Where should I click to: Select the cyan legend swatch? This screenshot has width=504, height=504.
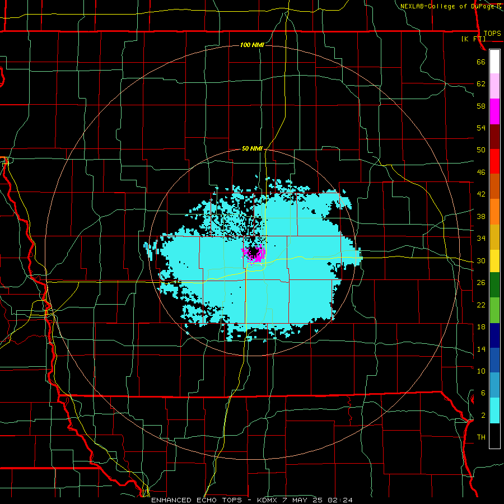click(494, 410)
